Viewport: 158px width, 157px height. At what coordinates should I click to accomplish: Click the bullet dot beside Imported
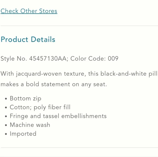point(6,134)
